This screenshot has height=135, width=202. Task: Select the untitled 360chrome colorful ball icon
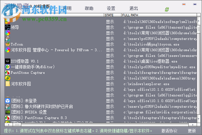point(8,33)
